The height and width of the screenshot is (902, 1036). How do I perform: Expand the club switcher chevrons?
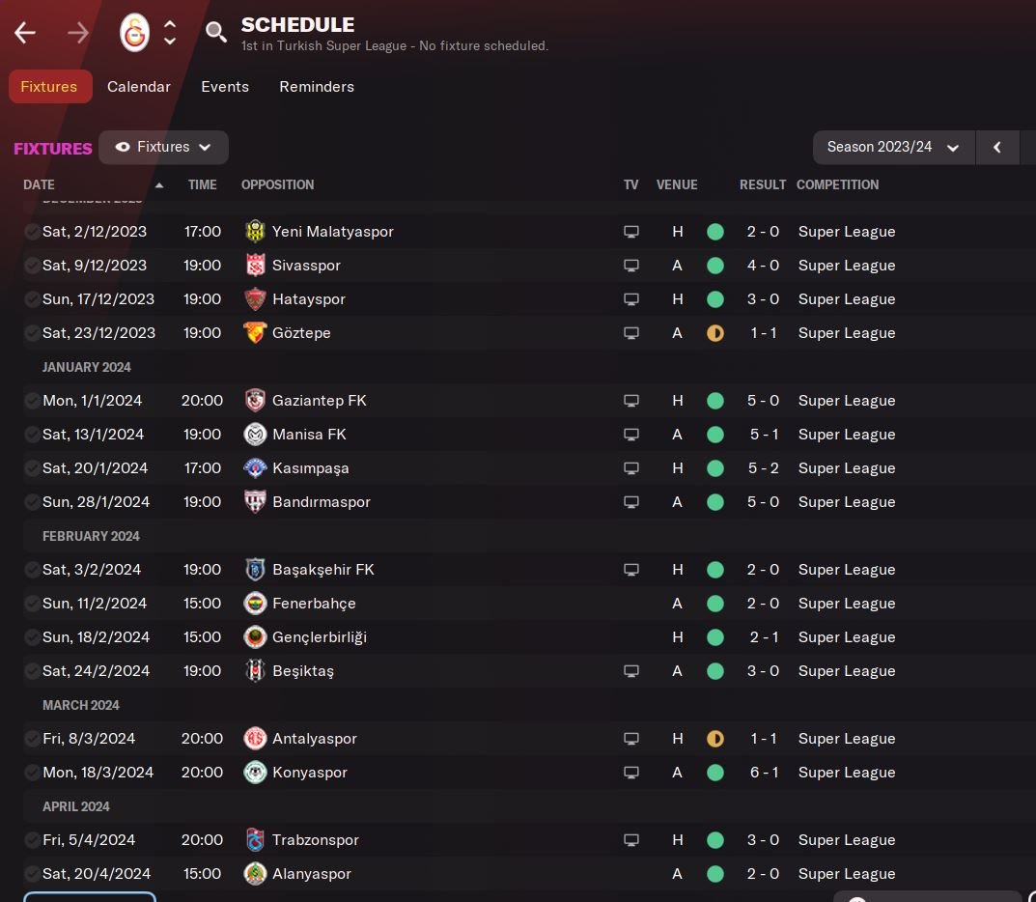coord(170,33)
